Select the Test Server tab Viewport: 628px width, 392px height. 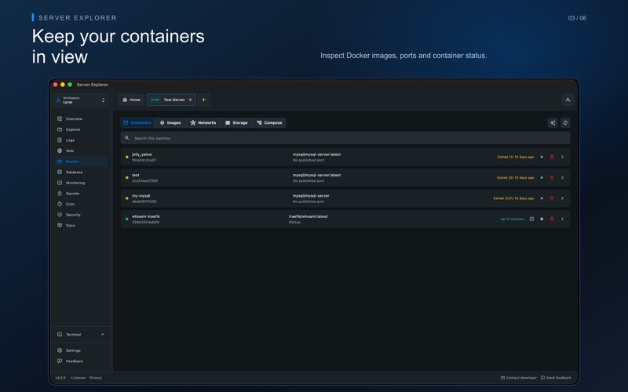(171, 100)
